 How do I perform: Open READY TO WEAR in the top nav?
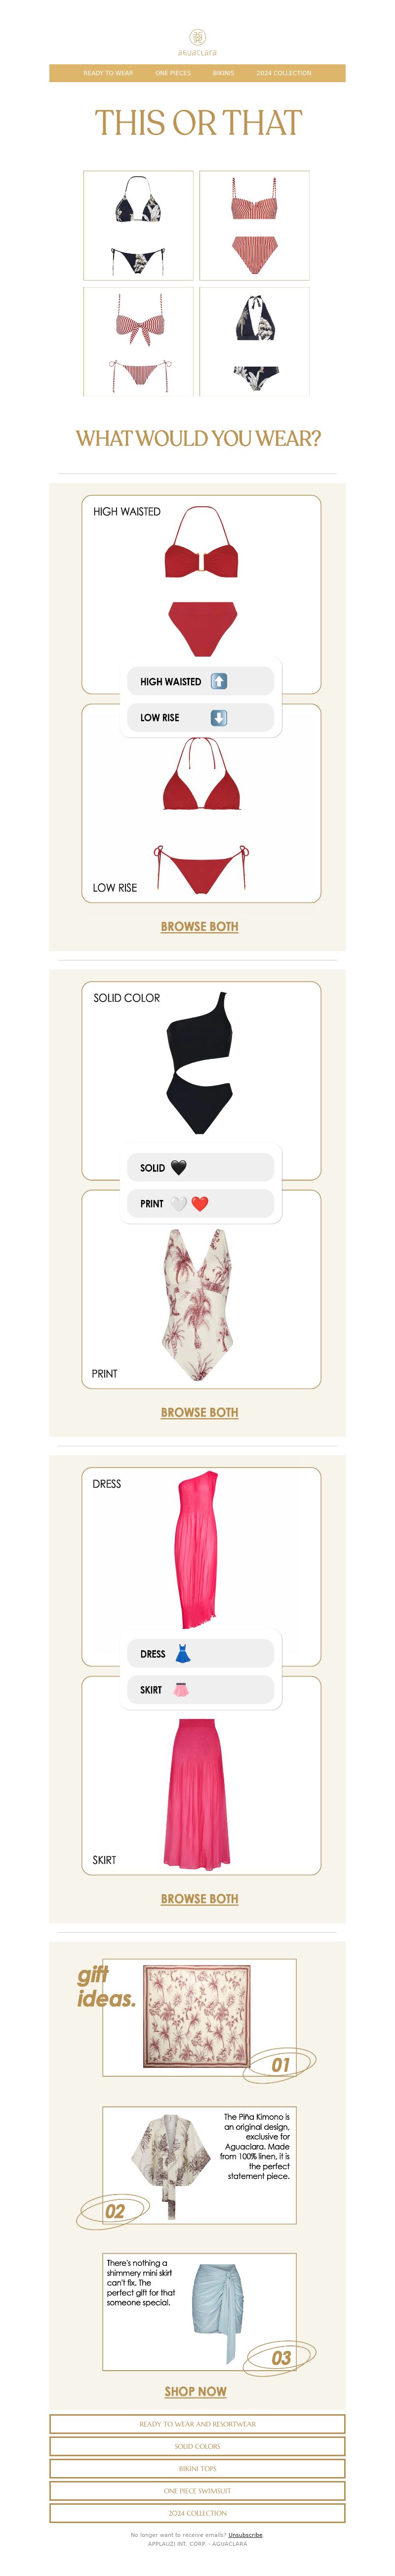(x=108, y=73)
